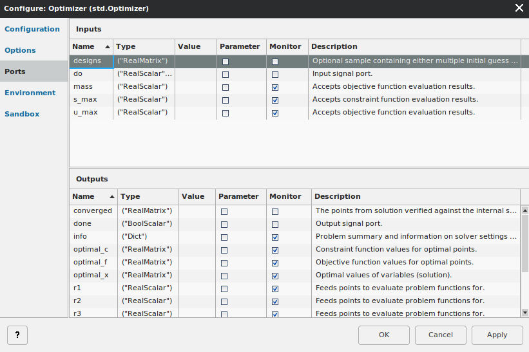Sort Inputs by Name column arrow
Image resolution: width=529 pixels, height=352 pixels.
click(108, 47)
